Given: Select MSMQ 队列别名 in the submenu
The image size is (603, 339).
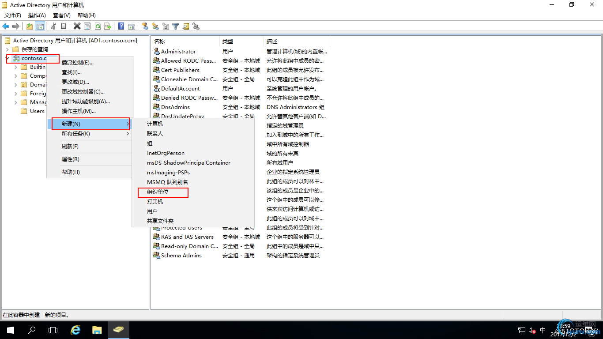Looking at the screenshot, I should pyautogui.click(x=193, y=182).
